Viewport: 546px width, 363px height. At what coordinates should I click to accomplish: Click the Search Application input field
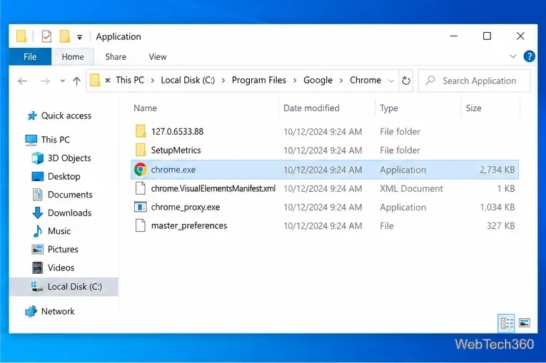[474, 81]
